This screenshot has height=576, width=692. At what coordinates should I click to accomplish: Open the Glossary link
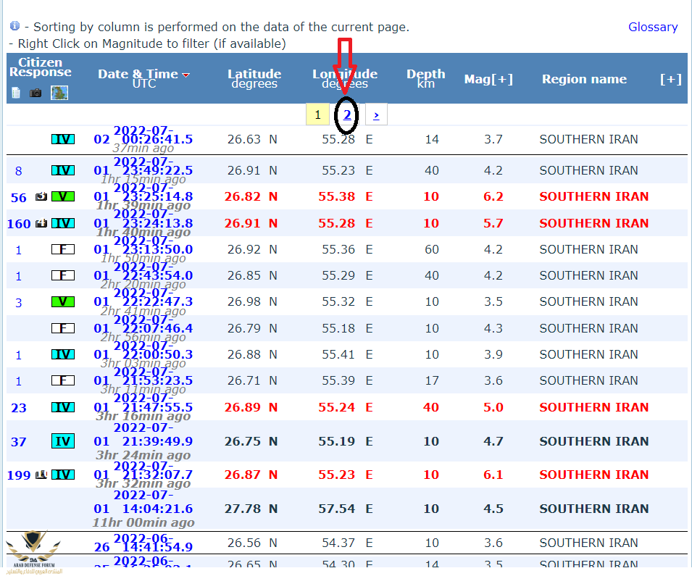[652, 27]
